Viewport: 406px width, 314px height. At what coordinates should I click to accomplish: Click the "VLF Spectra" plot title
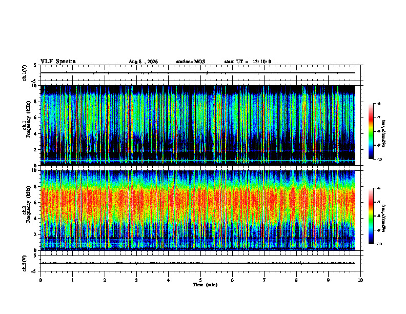click(x=58, y=62)
